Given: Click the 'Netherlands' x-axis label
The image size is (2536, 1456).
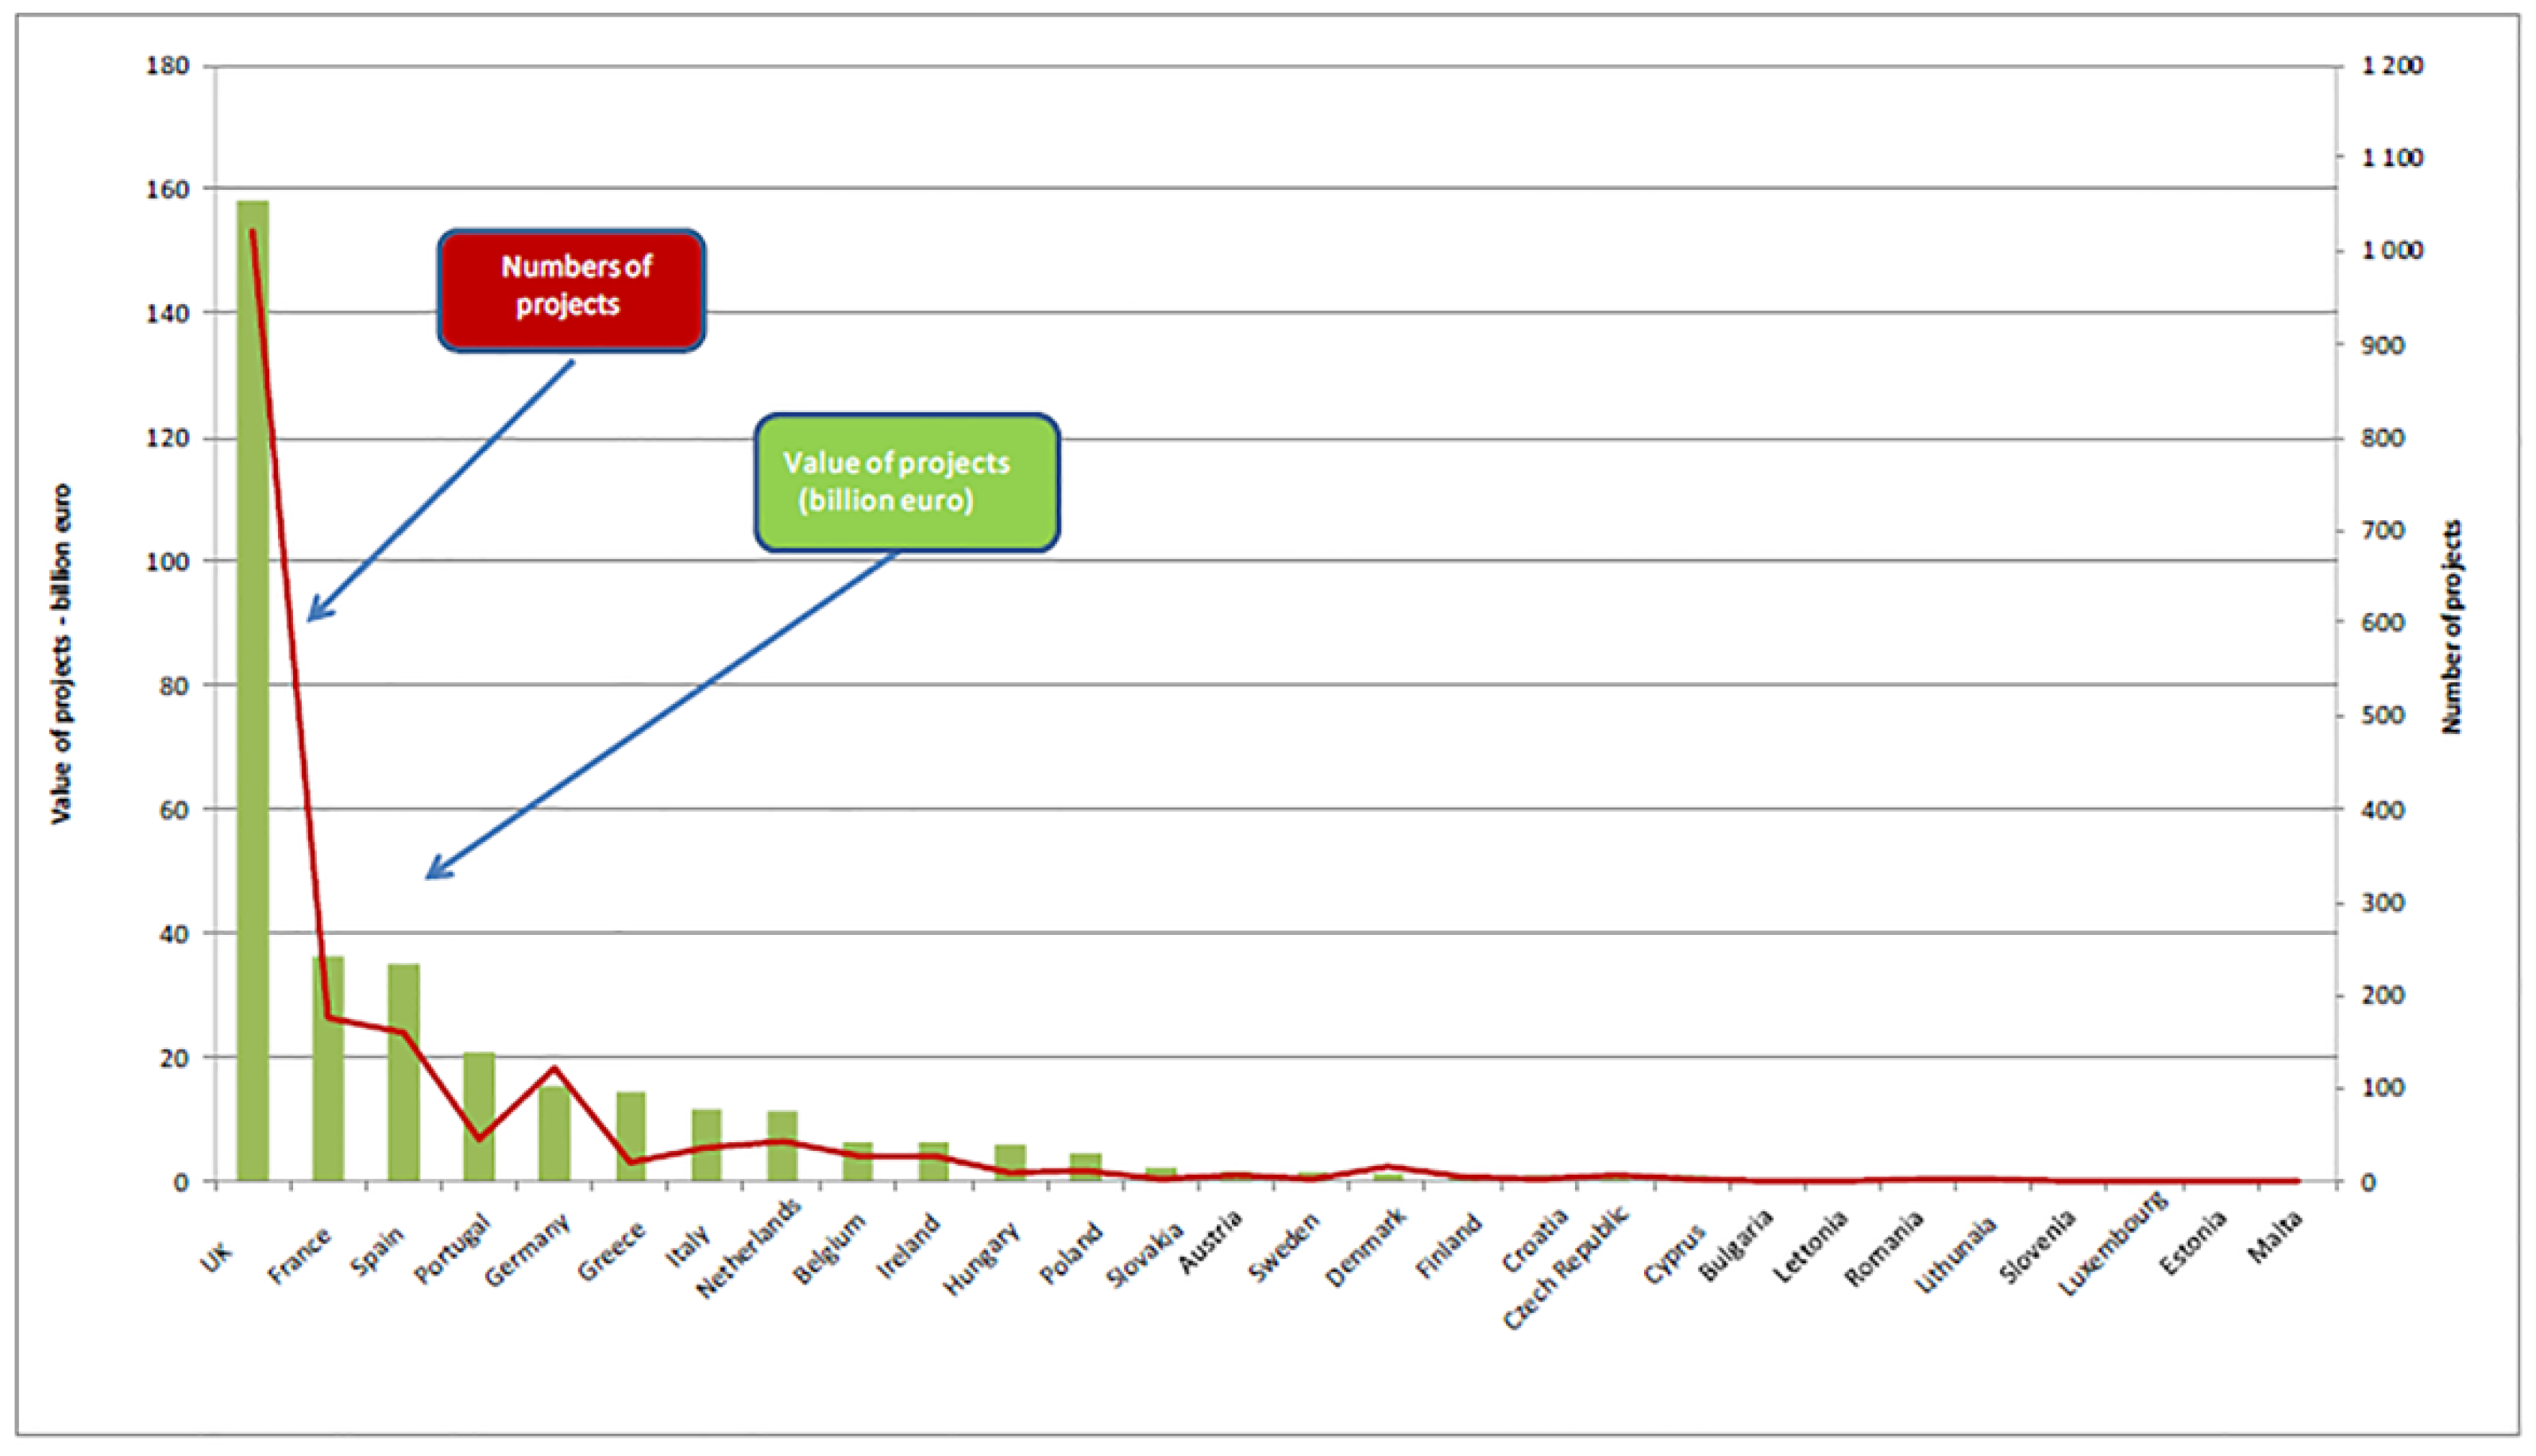Looking at the screenshot, I should (749, 1247).
